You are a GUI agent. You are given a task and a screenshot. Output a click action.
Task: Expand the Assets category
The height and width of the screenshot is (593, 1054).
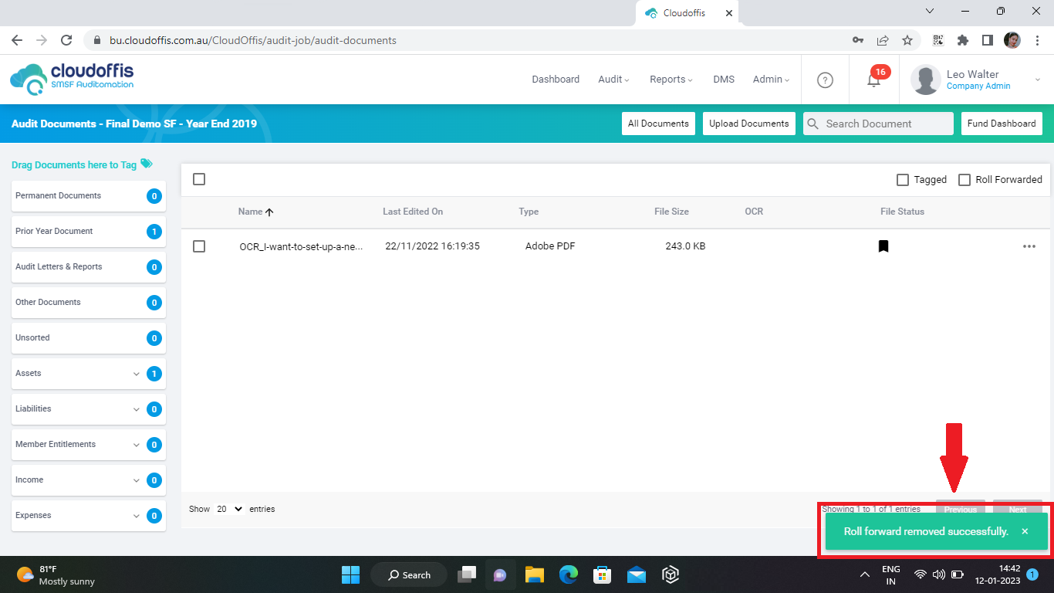[x=137, y=374]
